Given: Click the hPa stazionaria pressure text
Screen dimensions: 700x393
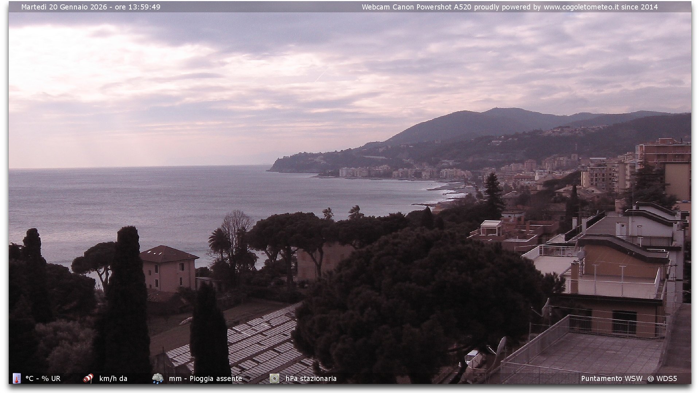Looking at the screenshot, I should coord(311,378).
